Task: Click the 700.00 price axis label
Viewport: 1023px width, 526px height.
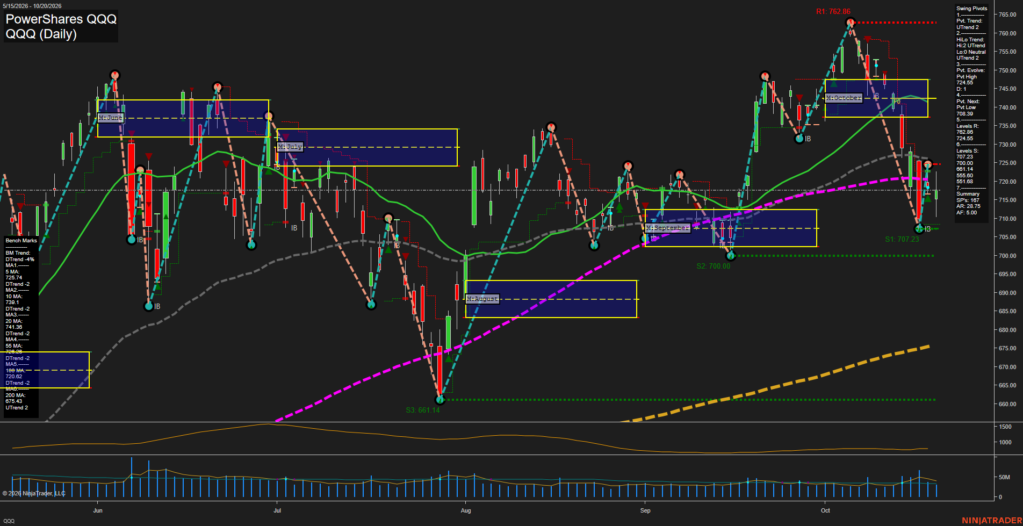Action: click(x=1007, y=256)
